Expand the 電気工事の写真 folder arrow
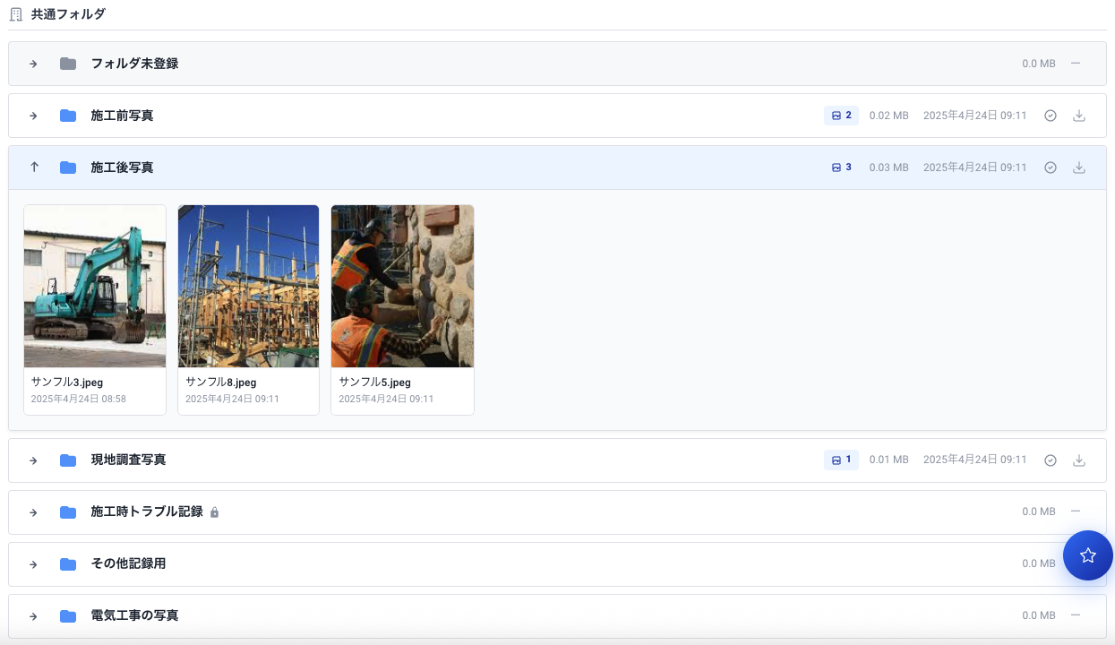The width and height of the screenshot is (1115, 645). [34, 615]
